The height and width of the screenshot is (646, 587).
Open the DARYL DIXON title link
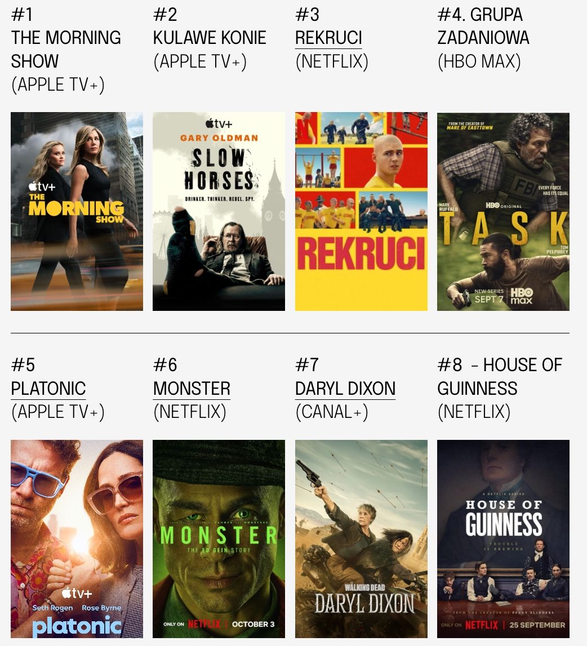coord(345,389)
